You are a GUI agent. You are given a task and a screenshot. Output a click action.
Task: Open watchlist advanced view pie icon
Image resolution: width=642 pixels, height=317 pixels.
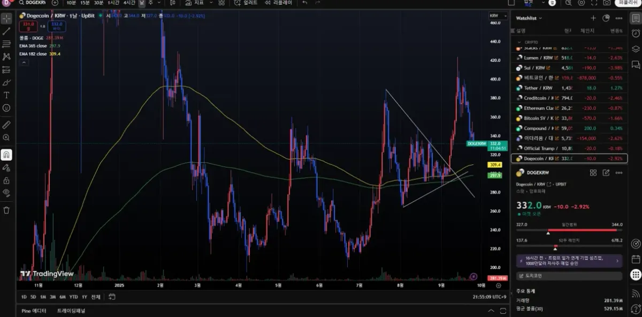[606, 18]
